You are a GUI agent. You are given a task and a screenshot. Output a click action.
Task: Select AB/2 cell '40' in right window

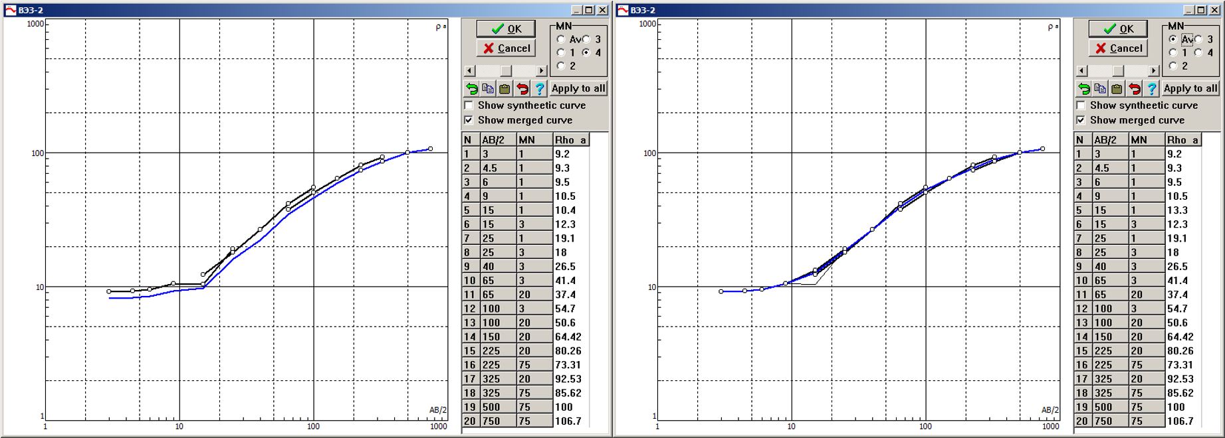click(1110, 266)
